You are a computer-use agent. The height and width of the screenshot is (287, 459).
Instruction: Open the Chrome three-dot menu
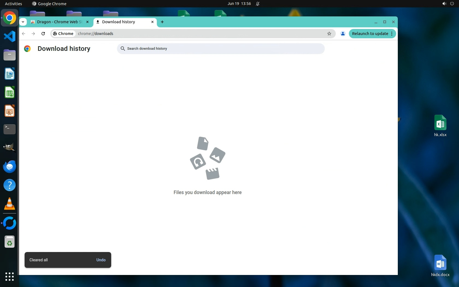pos(392,34)
